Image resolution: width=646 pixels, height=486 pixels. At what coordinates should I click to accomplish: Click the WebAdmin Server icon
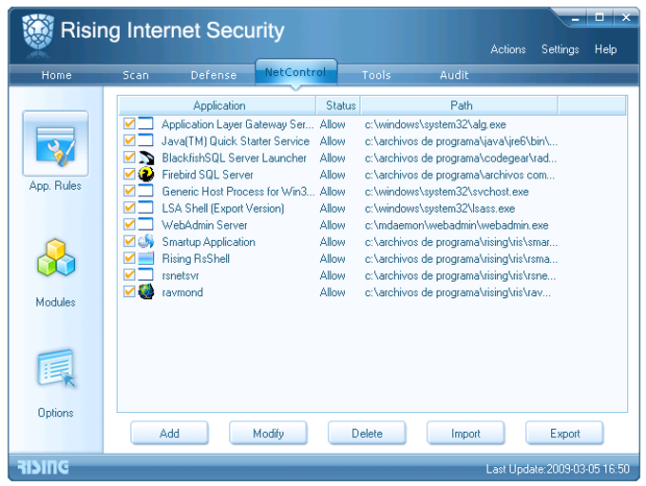click(x=146, y=225)
